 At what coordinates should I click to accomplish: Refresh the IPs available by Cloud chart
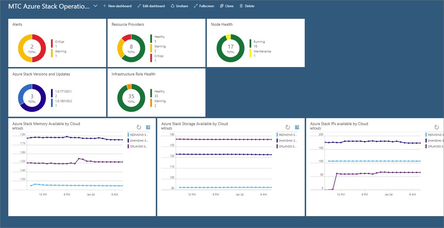437,127
